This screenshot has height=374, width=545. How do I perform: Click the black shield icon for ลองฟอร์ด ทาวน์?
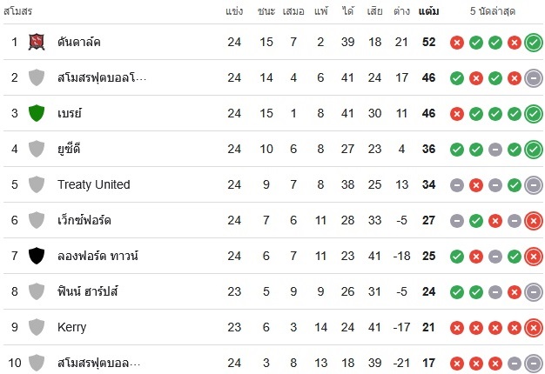click(37, 256)
